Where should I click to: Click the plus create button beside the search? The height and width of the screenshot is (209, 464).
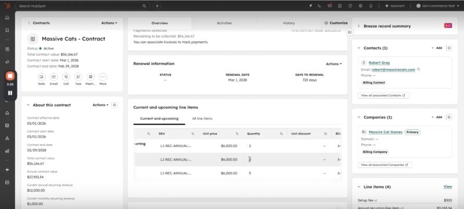tap(157, 6)
